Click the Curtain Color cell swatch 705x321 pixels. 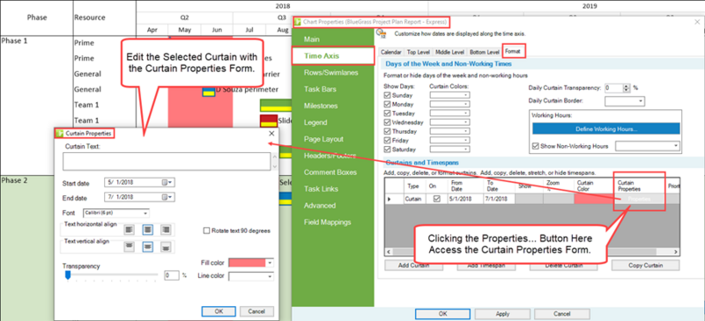[x=594, y=199]
